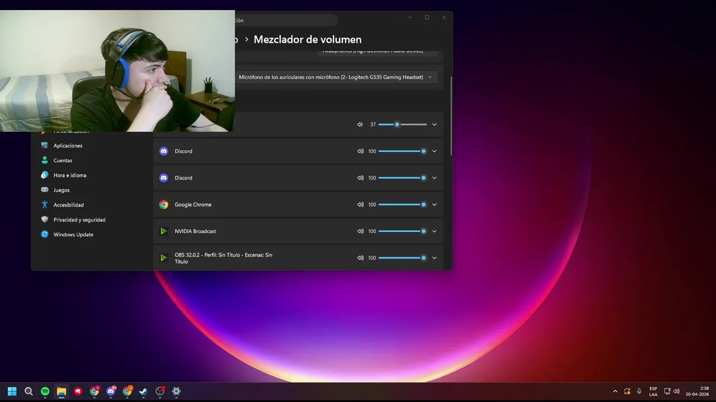Open Spotify from the taskbar
Viewport: 716px width, 402px height.
45,391
